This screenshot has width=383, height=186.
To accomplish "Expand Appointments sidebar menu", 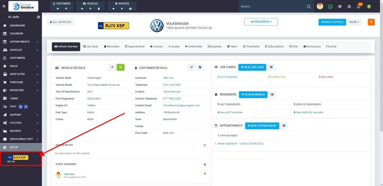I will (21, 42).
